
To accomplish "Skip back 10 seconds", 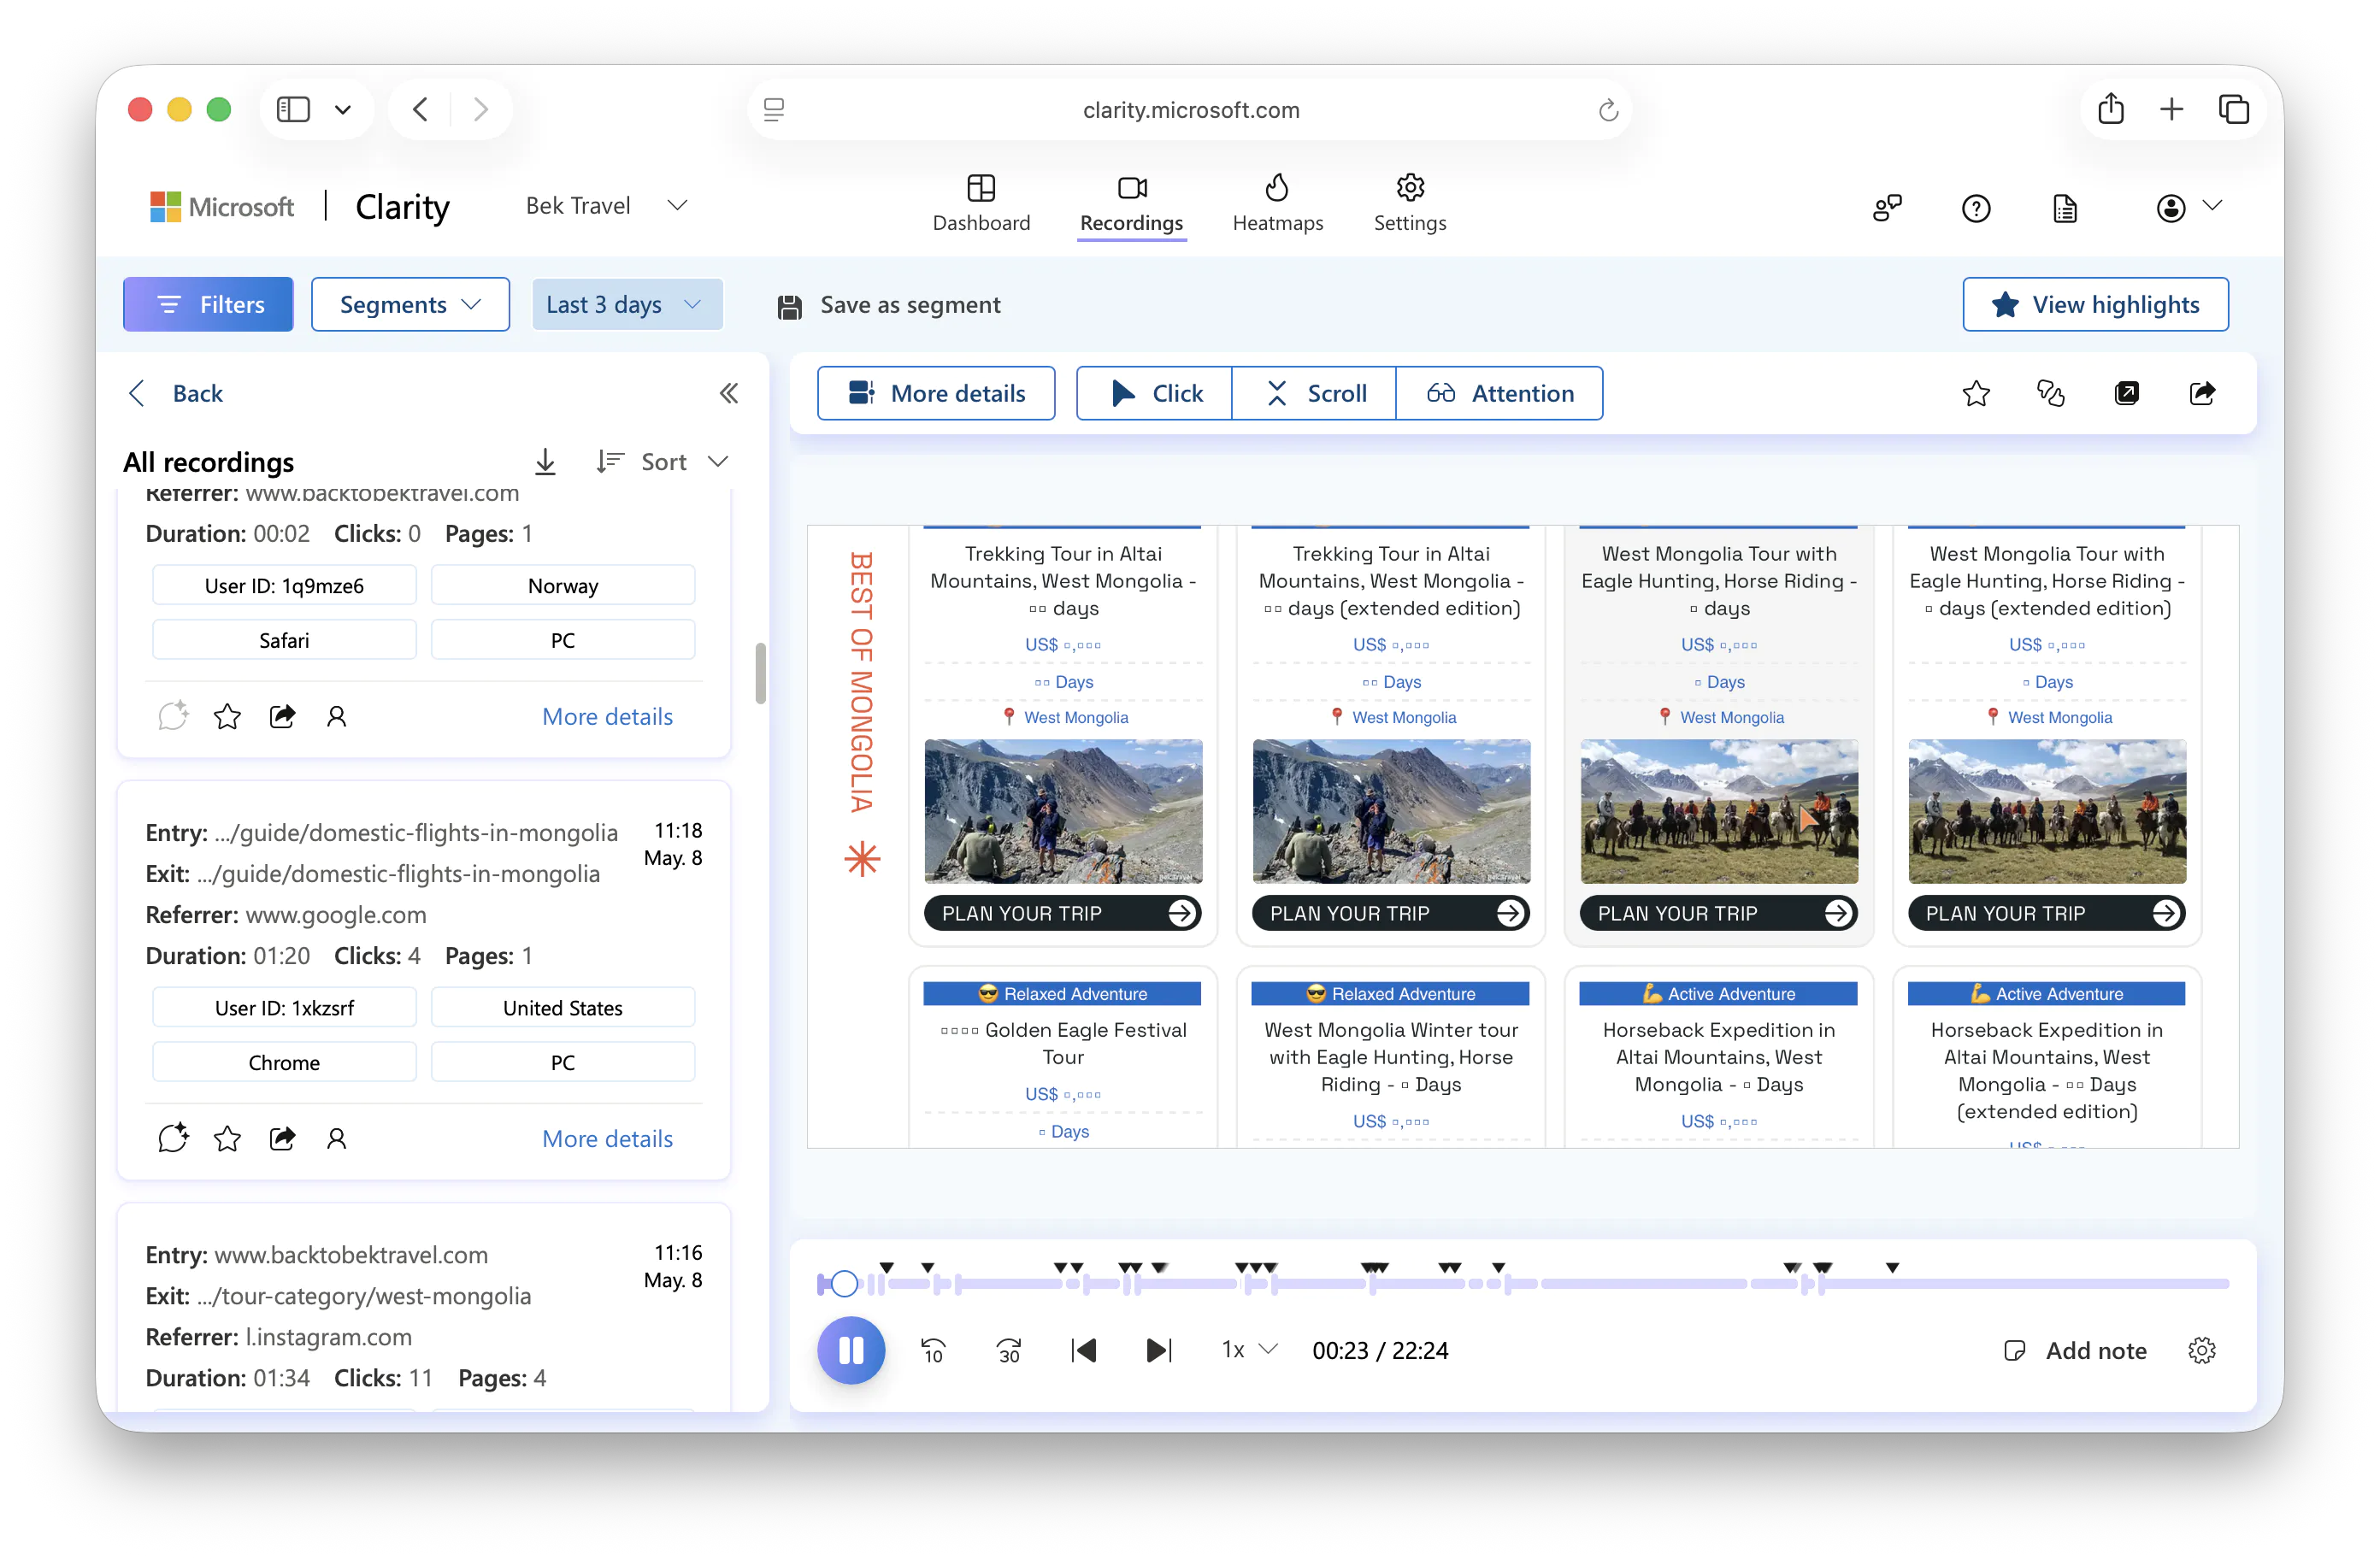I will click(x=933, y=1351).
